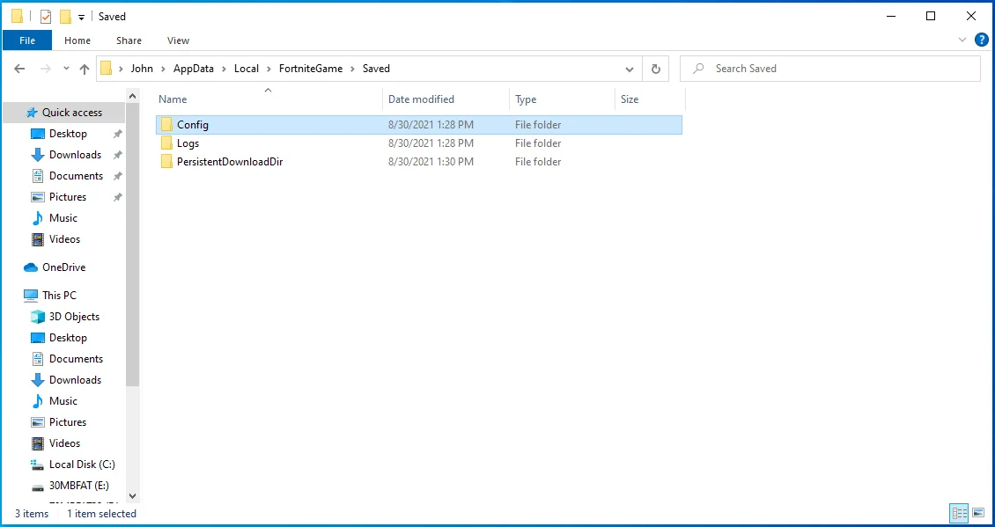This screenshot has width=995, height=527.
Task: Open pinned Pictures under Quick access
Action: click(67, 196)
